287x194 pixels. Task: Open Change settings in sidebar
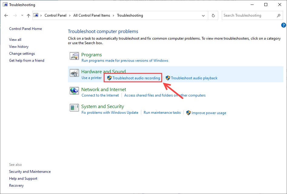[x=22, y=54]
